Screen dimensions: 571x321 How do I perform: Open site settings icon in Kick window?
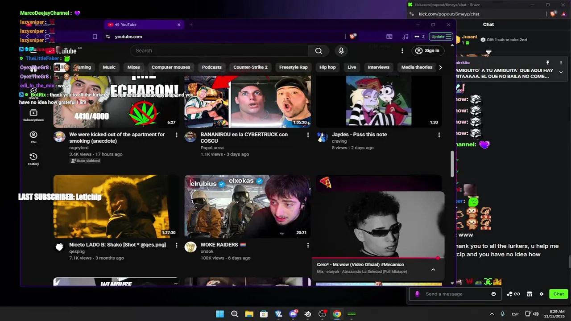tap(412, 14)
